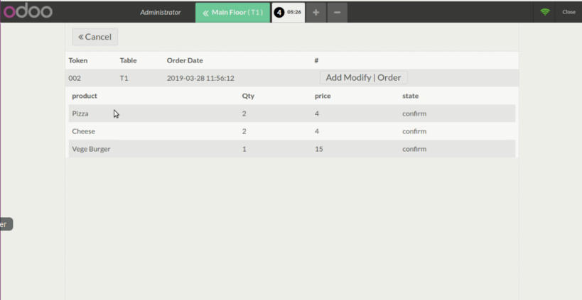
Task: Click Pizza's confirm state
Action: coord(414,113)
